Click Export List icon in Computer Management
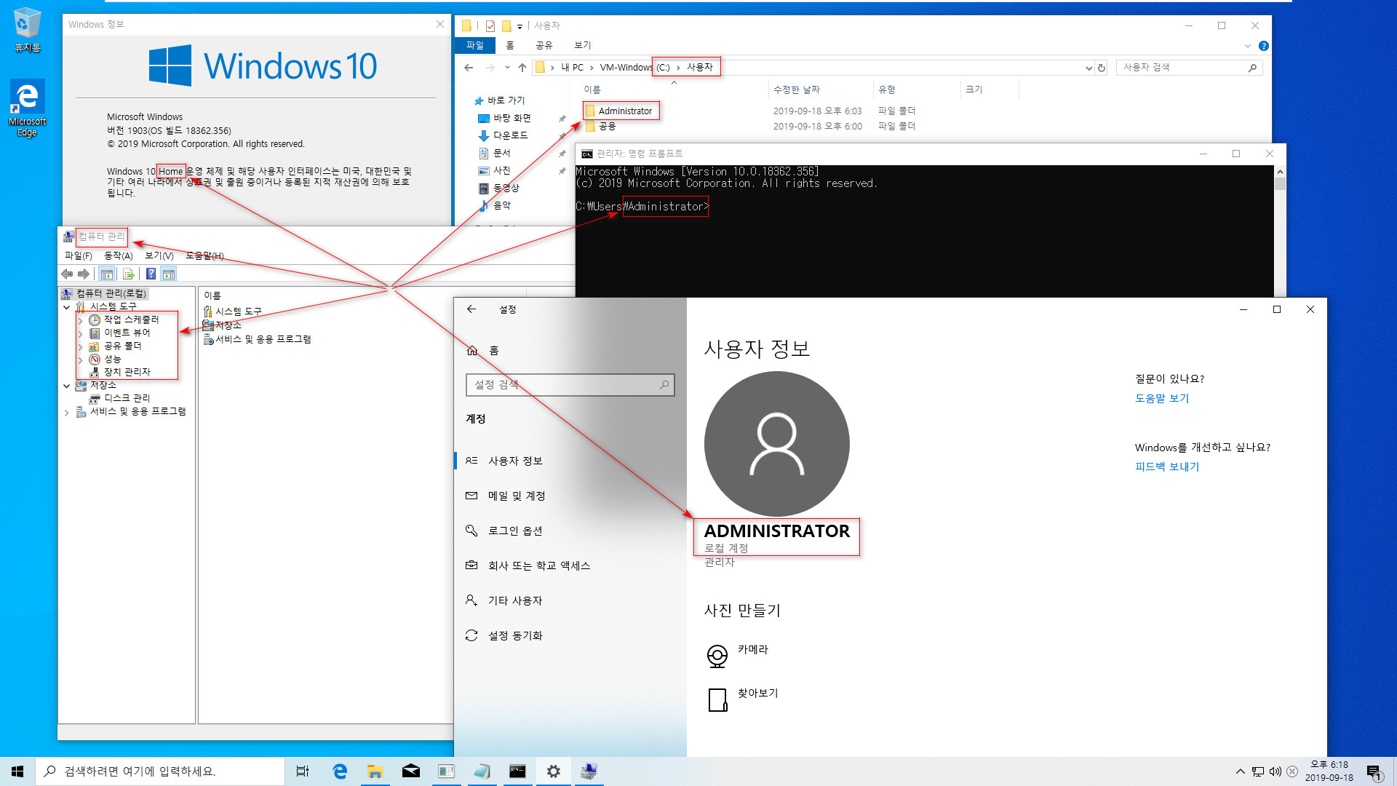 [129, 274]
